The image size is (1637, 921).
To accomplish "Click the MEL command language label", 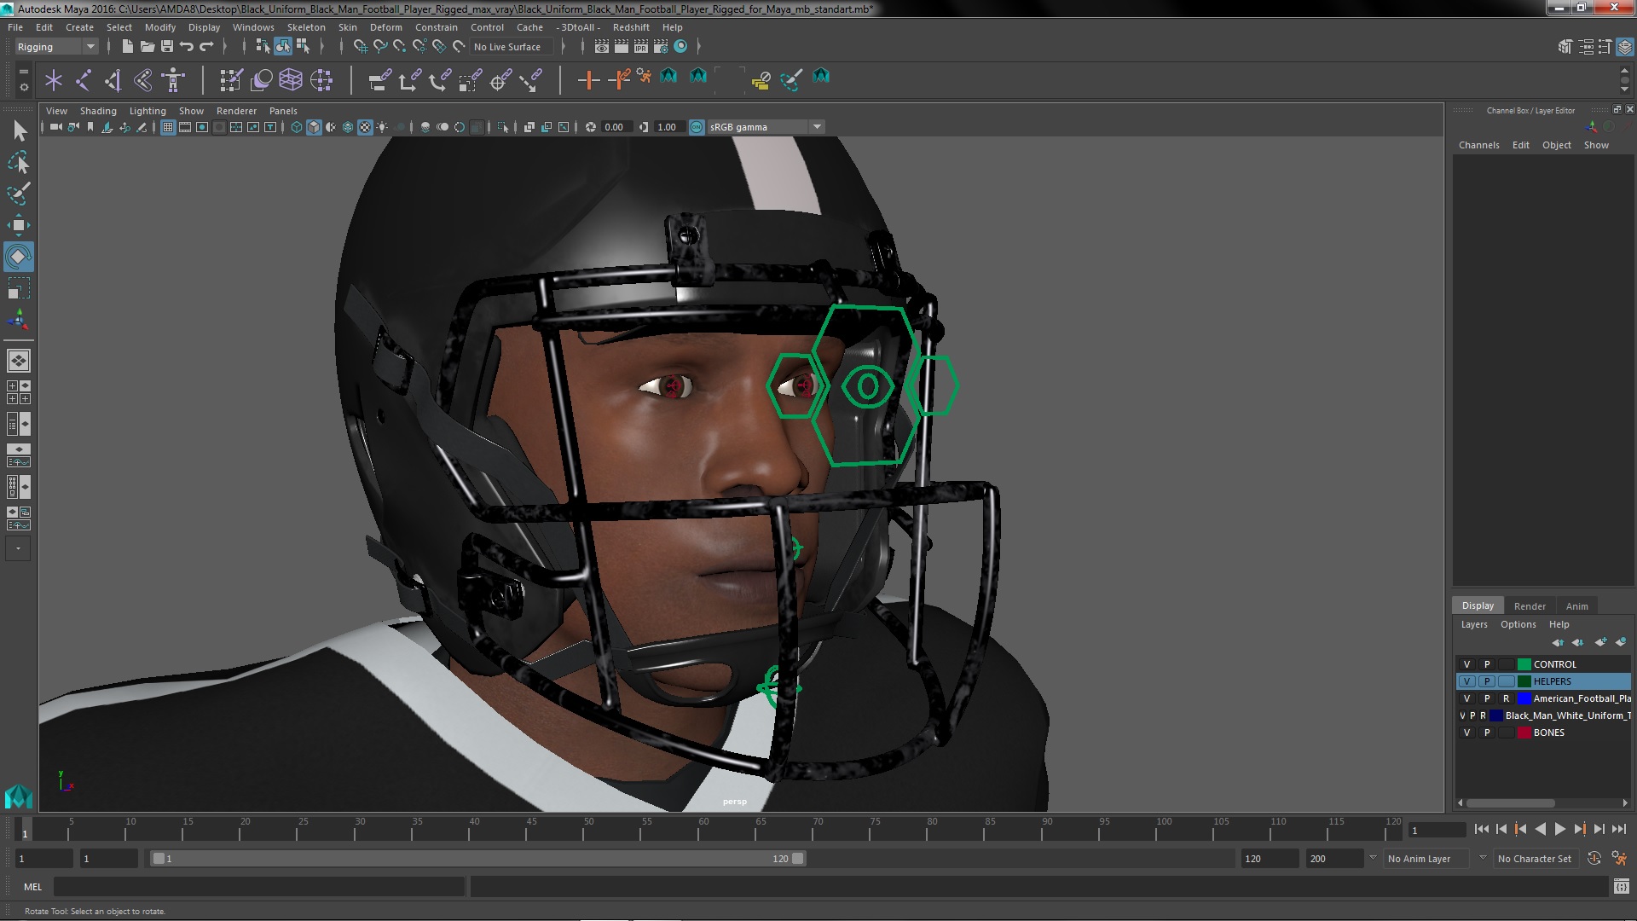I will click(x=32, y=887).
